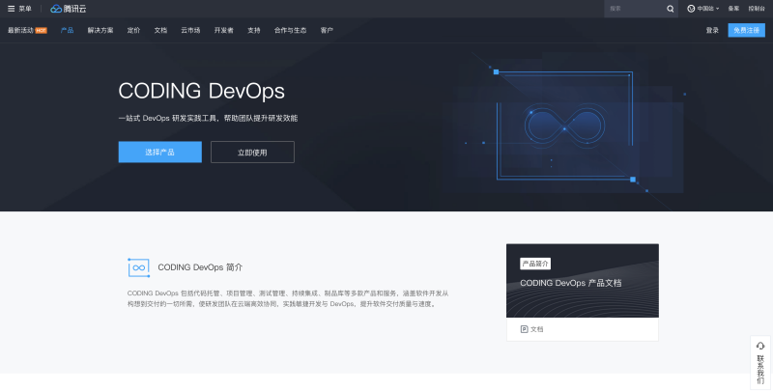Click the CODING DevOps description paragraph
This screenshot has width=773, height=391.
click(288, 298)
